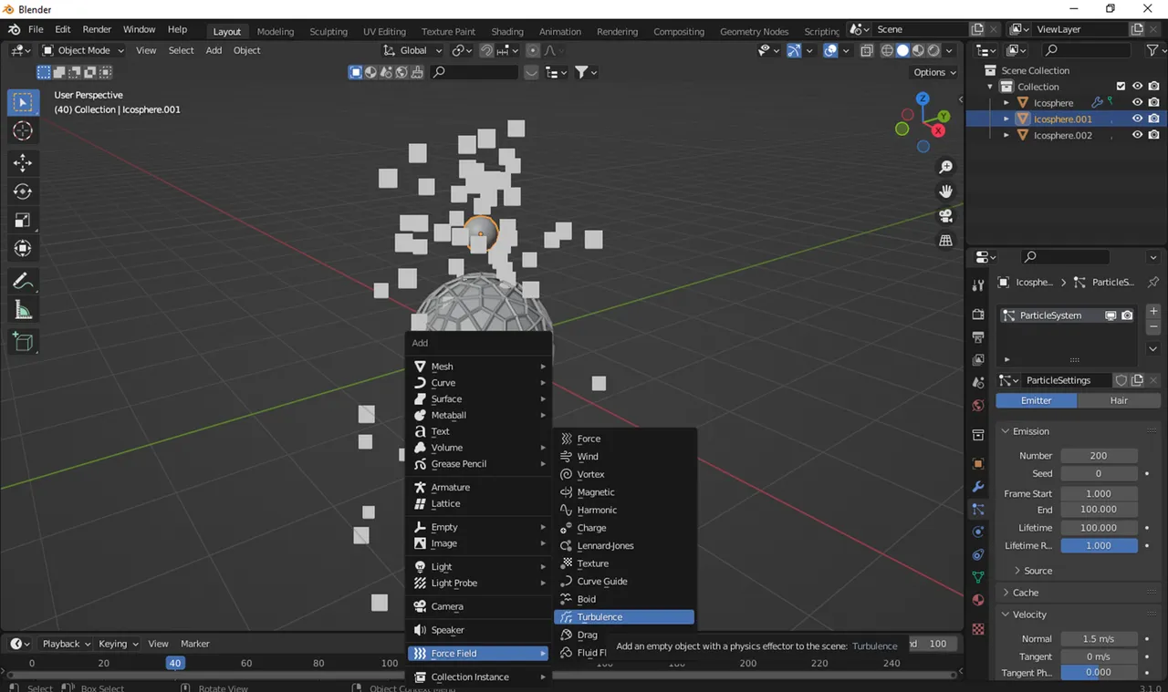
Task: Open the Keying dropdown in timeline
Action: (119, 644)
